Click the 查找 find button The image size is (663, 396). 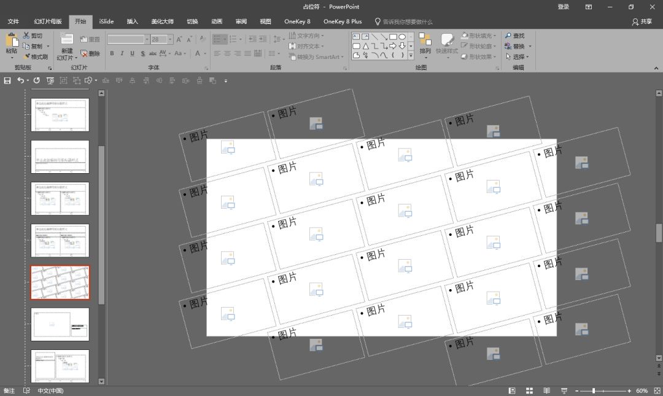pyautogui.click(x=514, y=36)
